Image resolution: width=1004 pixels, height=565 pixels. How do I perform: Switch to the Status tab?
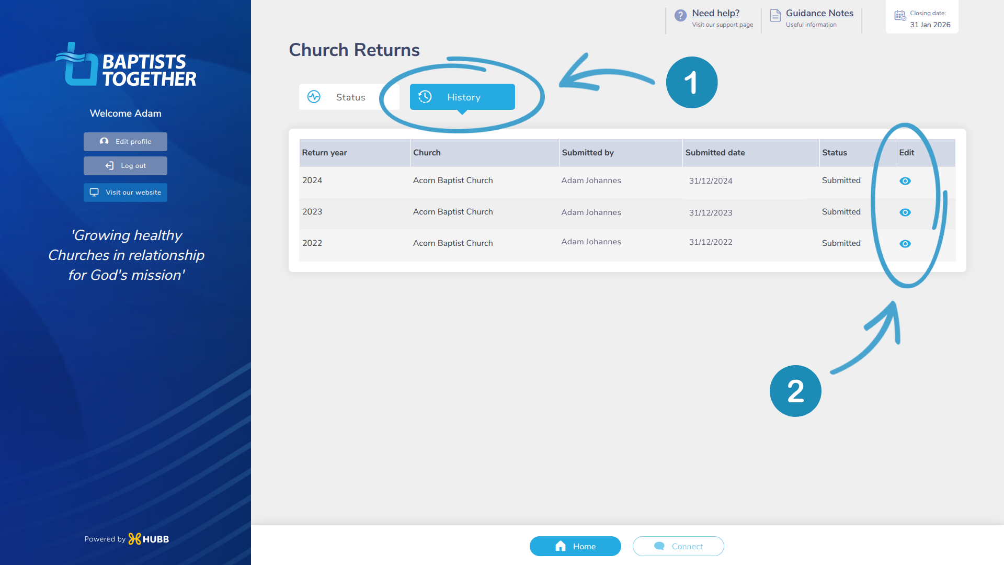pyautogui.click(x=349, y=97)
